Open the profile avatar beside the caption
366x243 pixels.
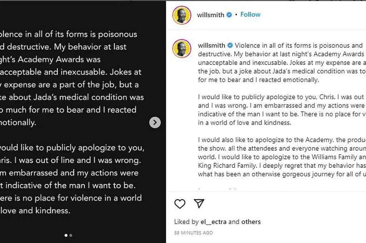click(x=182, y=48)
